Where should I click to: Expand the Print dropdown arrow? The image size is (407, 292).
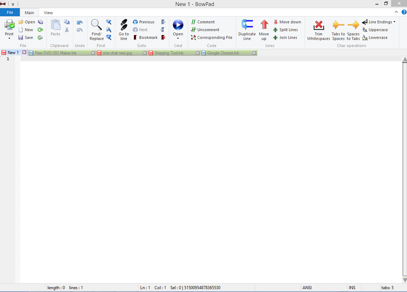[x=10, y=38]
